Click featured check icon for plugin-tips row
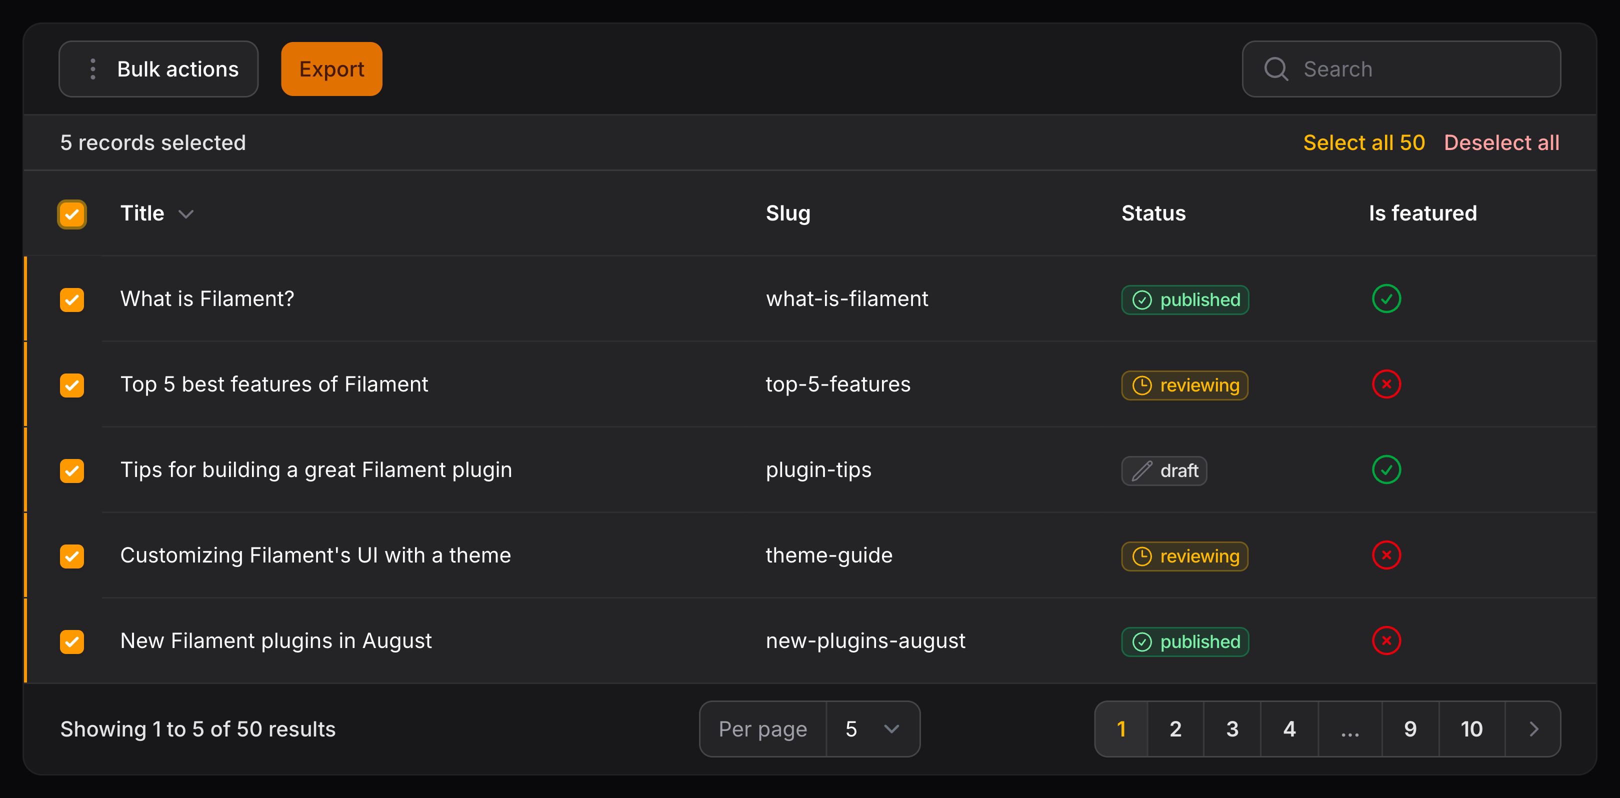The height and width of the screenshot is (798, 1620). pyautogui.click(x=1386, y=469)
